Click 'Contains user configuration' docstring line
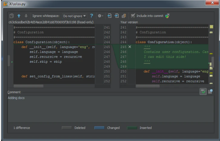220x141 pixels. 176,52
